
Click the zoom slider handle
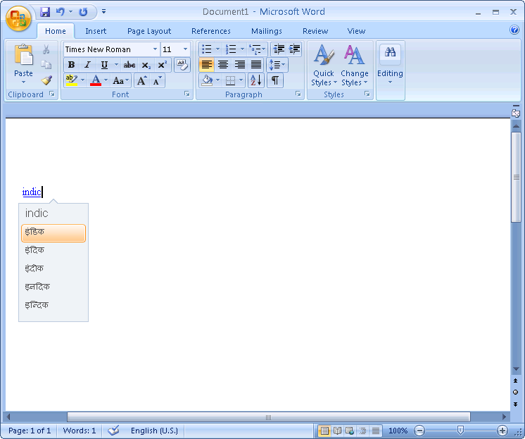coord(460,431)
